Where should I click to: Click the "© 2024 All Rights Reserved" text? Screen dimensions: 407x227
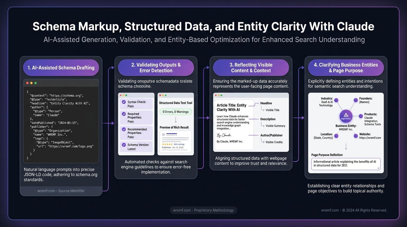[364, 210]
